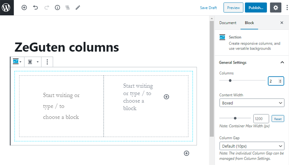Click the Columns slider handle
289x165 pixels.
[x=230, y=80]
